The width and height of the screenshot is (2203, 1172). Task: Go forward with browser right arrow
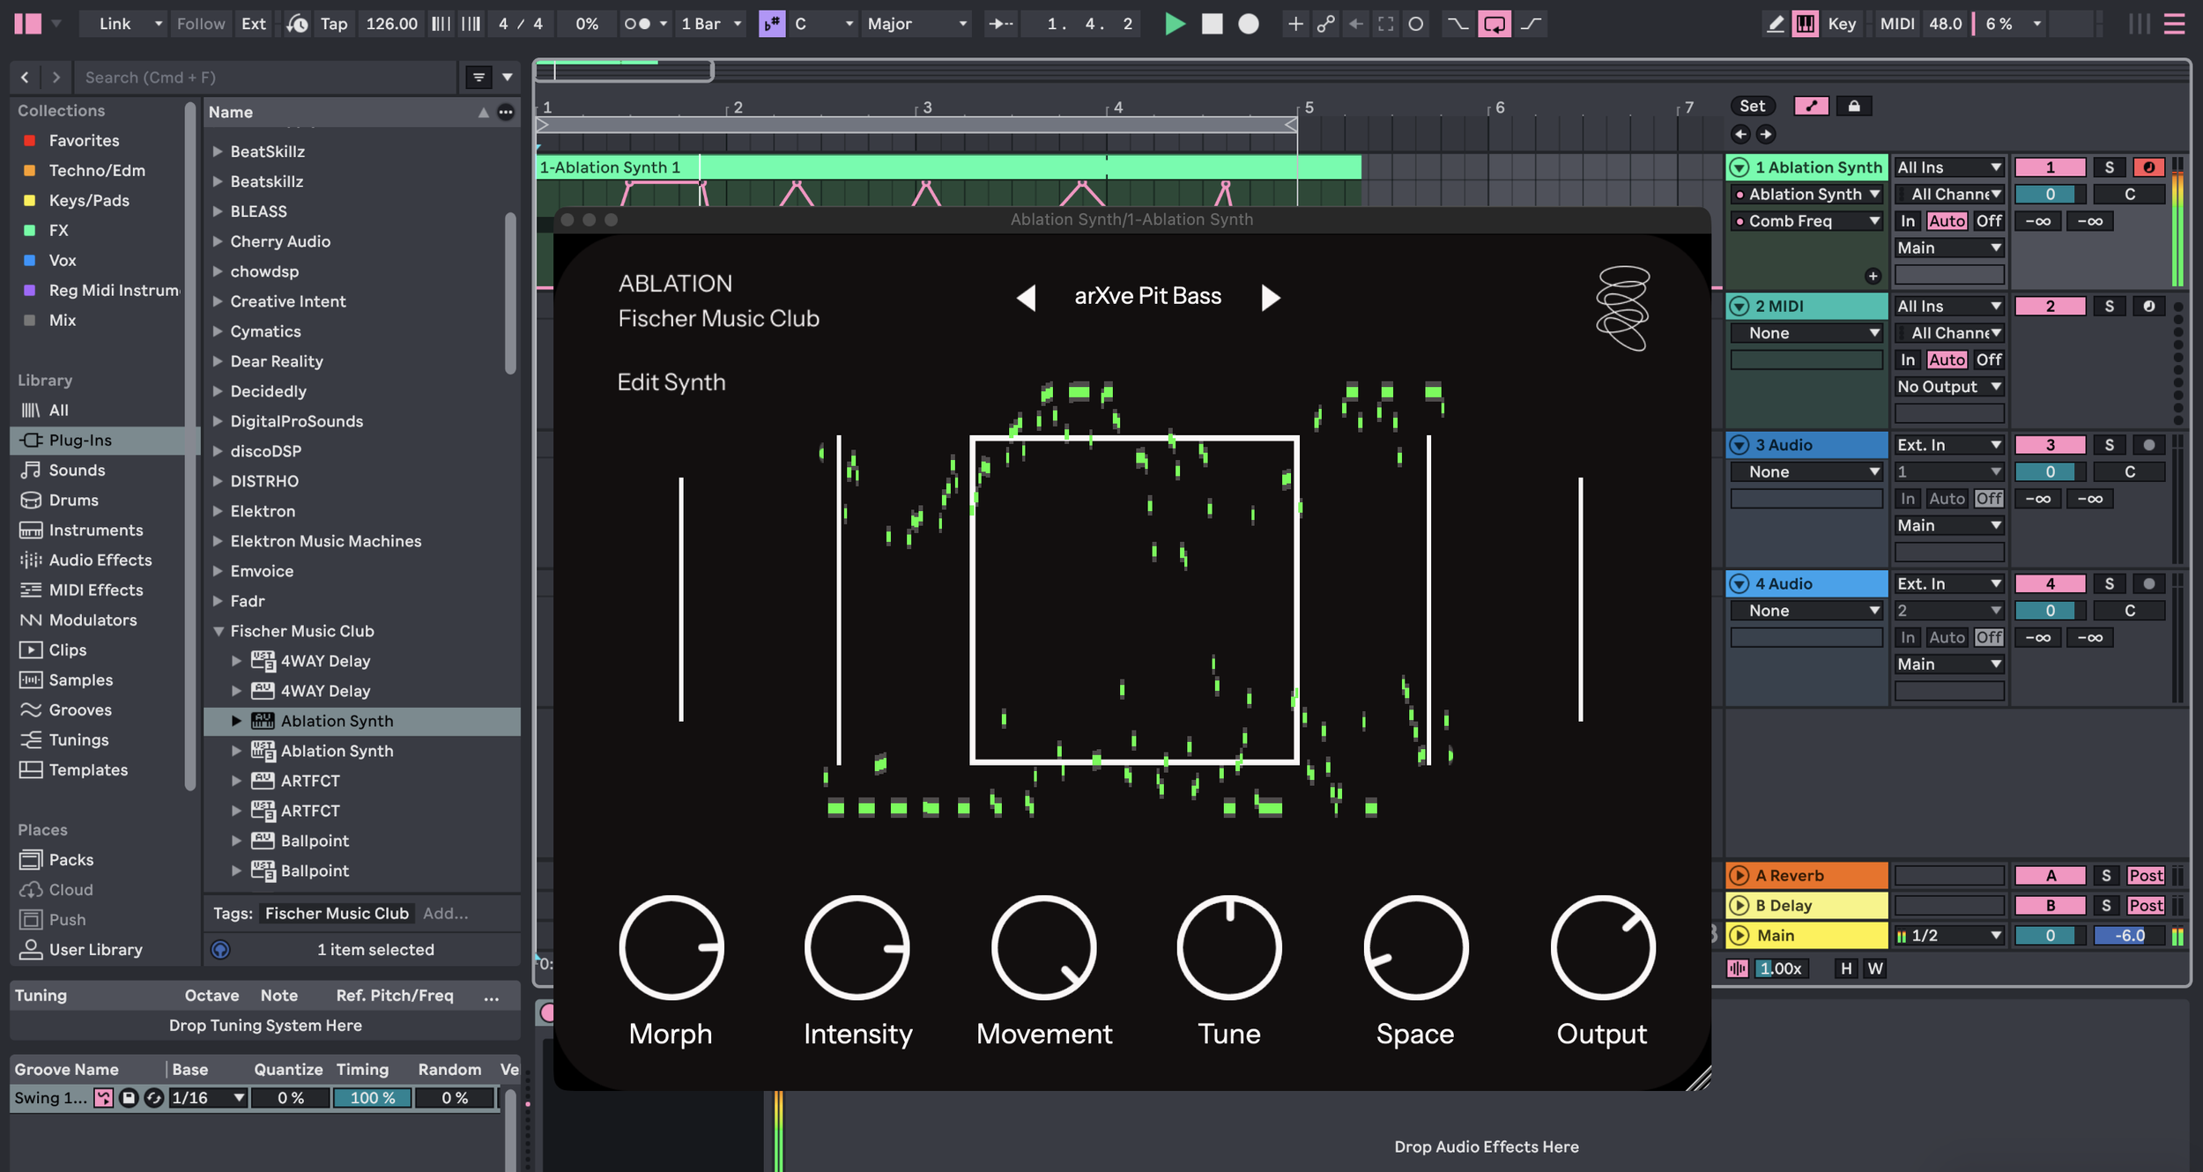click(56, 78)
